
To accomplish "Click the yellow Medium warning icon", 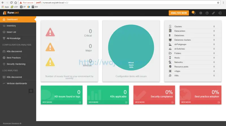I will (x=50, y=62).
